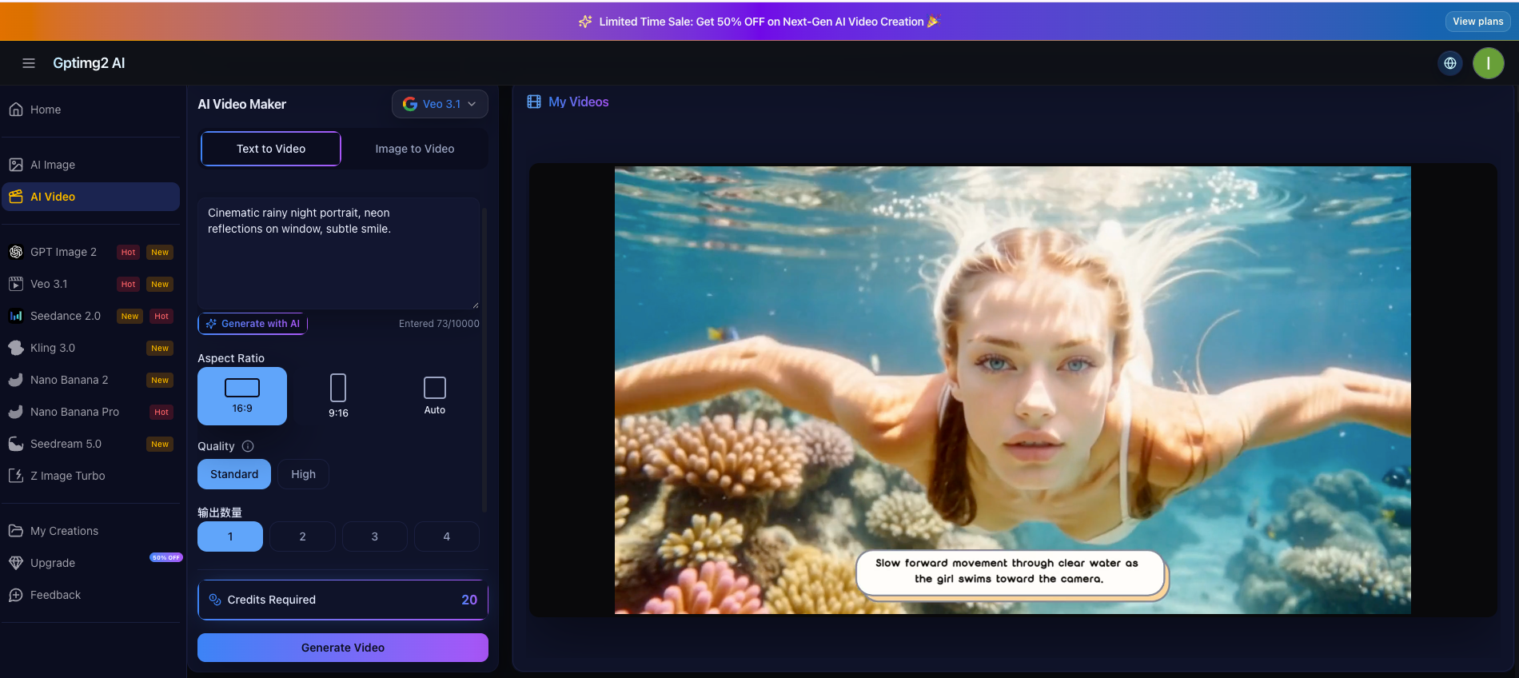The image size is (1519, 678).
Task: Click Generate with AI button
Action: [253, 324]
